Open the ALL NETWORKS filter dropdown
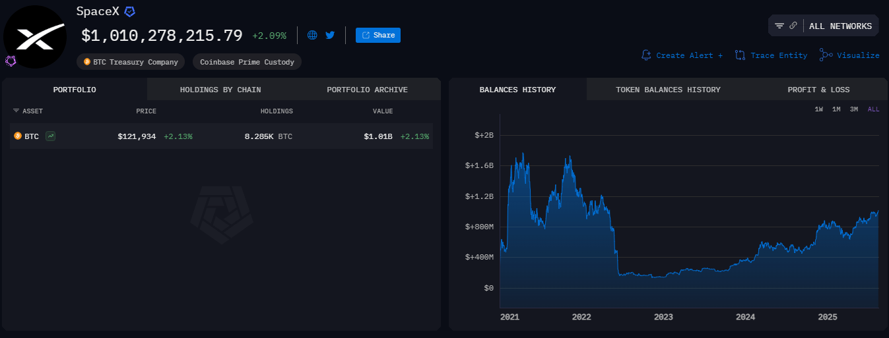This screenshot has width=889, height=338. [x=840, y=26]
